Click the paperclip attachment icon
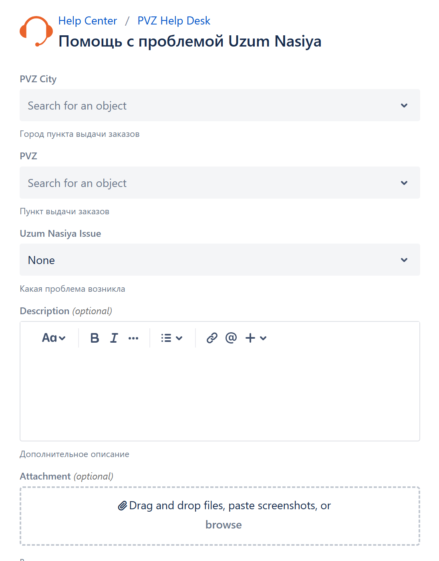This screenshot has width=439, height=561. (x=123, y=506)
